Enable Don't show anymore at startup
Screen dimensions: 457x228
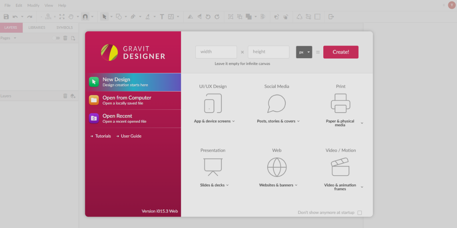(x=360, y=212)
